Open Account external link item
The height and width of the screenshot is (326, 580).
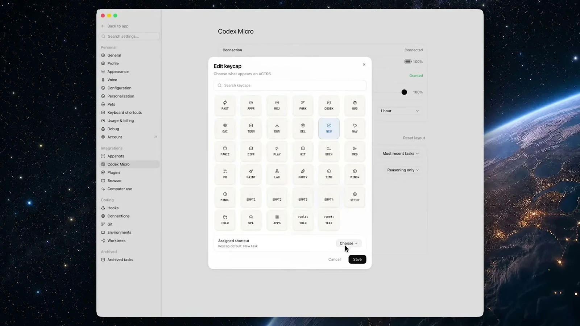129,137
